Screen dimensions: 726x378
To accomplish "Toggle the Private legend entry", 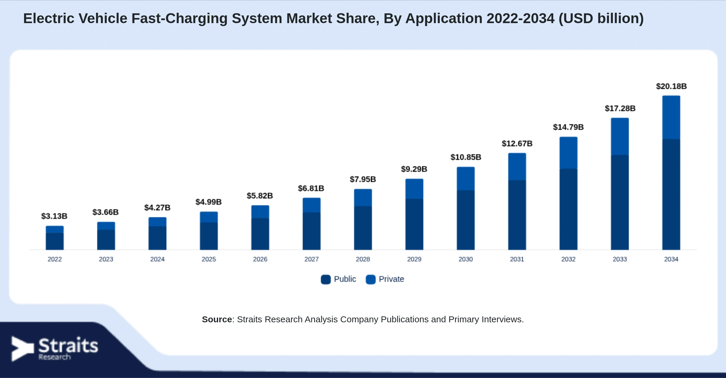I will pos(385,279).
